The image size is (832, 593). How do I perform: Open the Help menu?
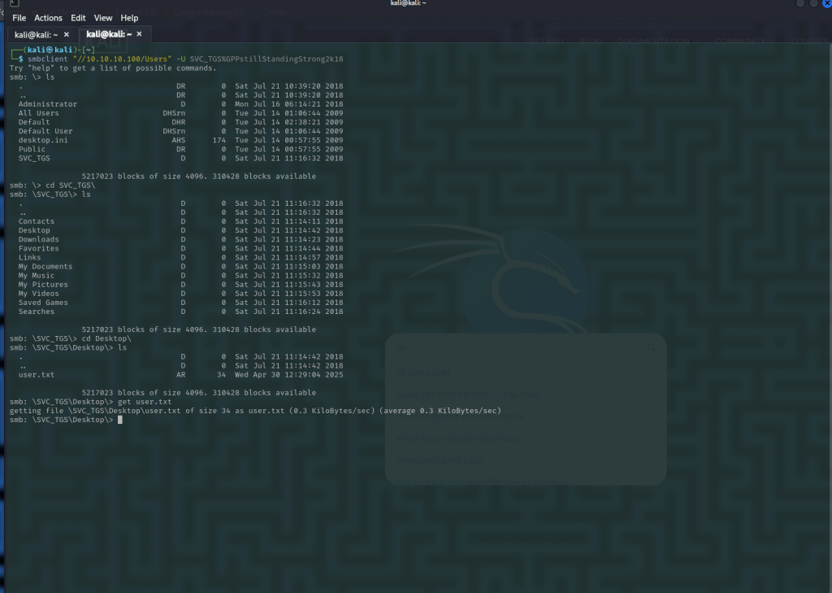coord(129,18)
